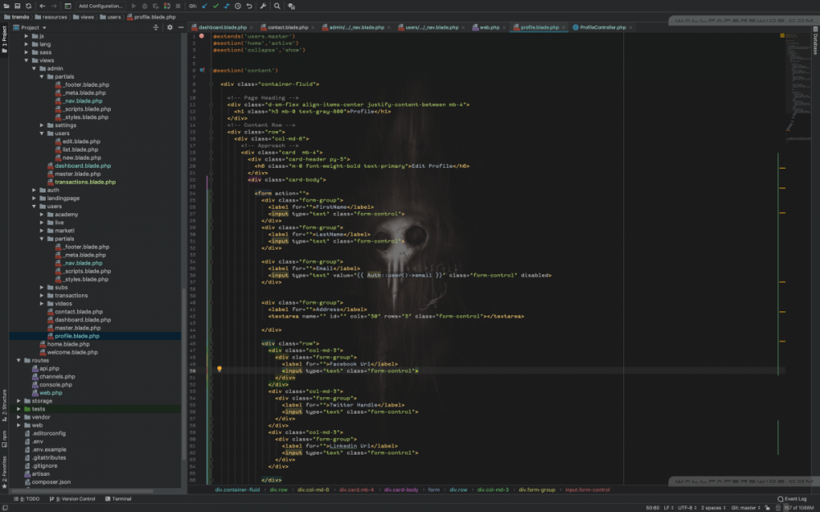The width and height of the screenshot is (820, 512).
Task: Switch to the ProfileController.php tab
Action: (602, 27)
